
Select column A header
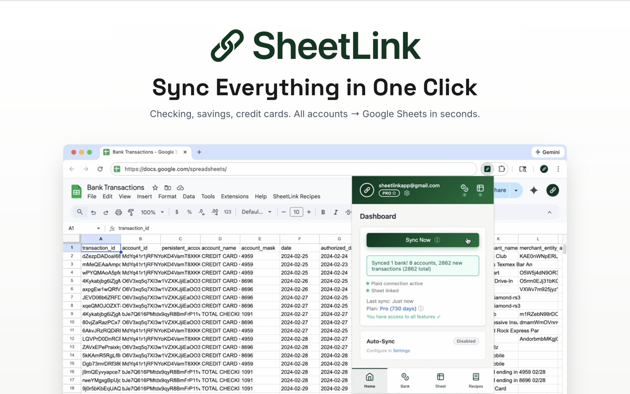click(x=100, y=239)
